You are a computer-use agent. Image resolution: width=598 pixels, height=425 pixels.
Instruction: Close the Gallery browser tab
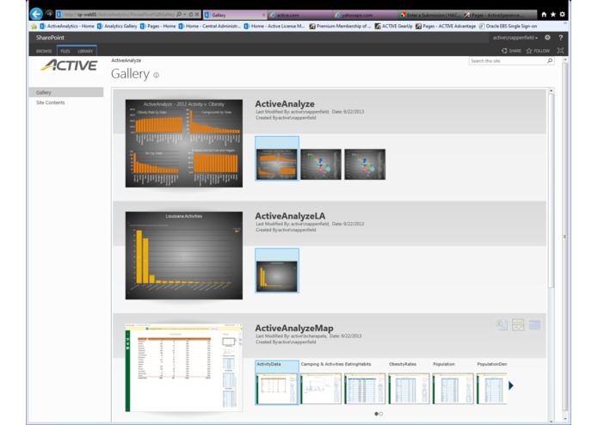(x=263, y=15)
